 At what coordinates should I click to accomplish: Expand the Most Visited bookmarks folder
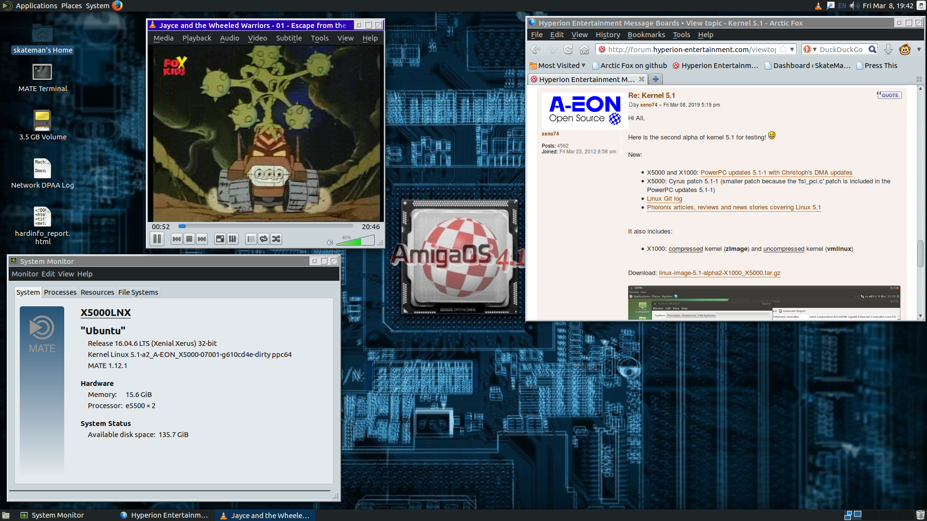pos(558,66)
